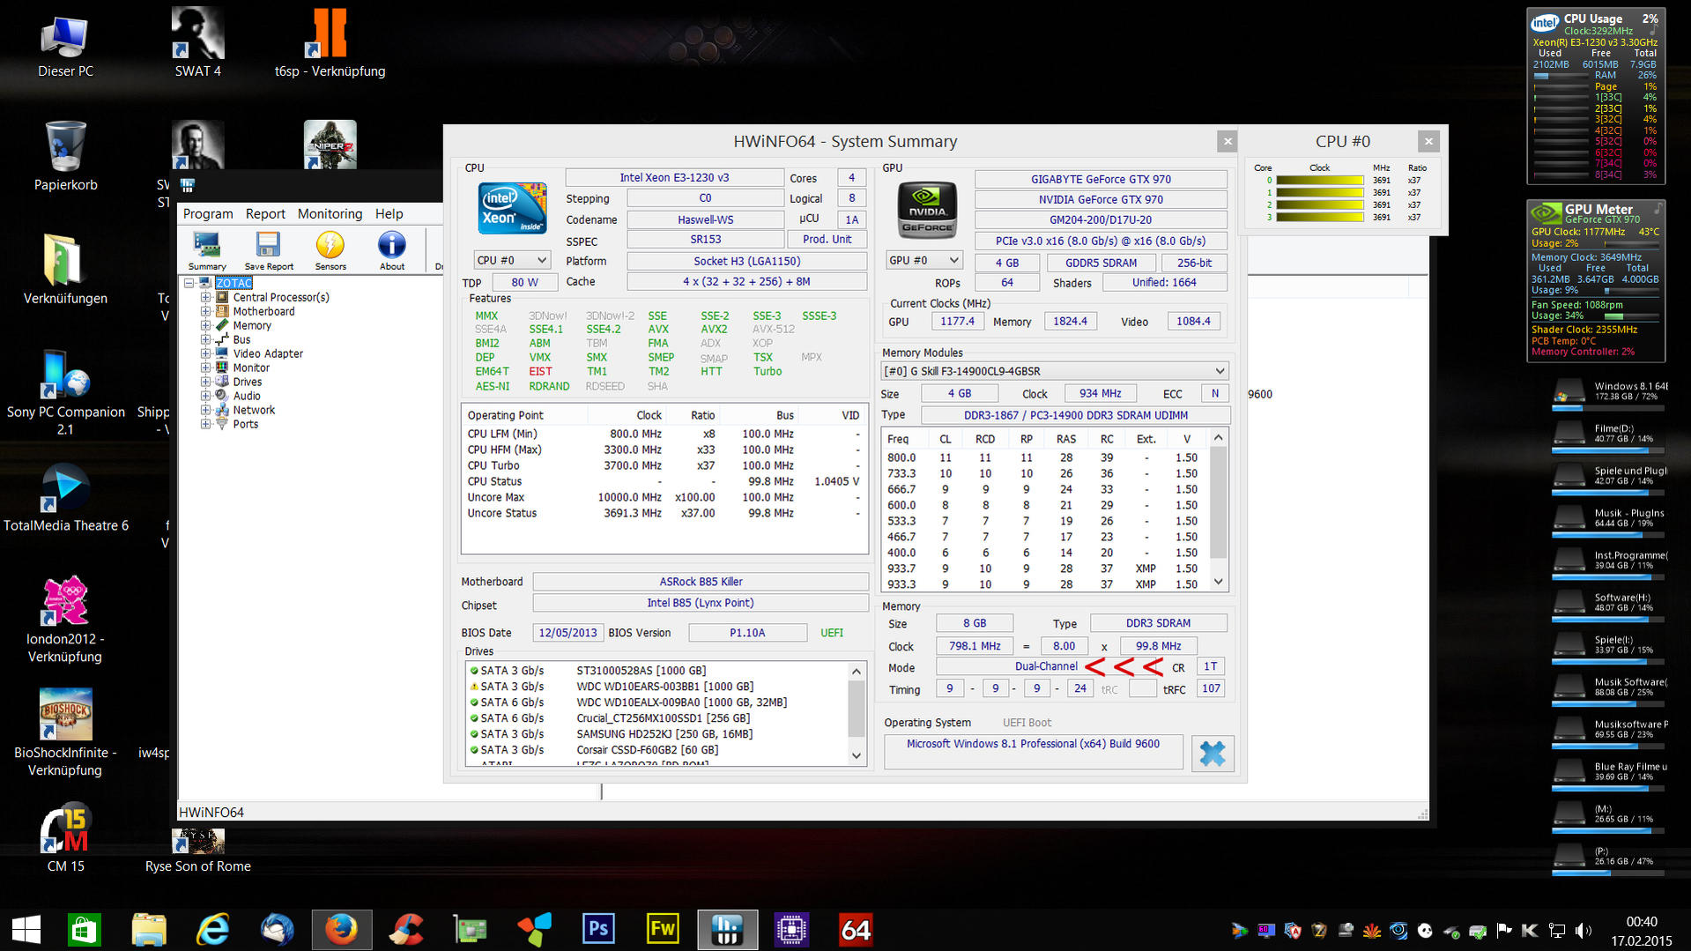The width and height of the screenshot is (1691, 951).
Task: Expand the Drives tree node
Action: coord(205,382)
